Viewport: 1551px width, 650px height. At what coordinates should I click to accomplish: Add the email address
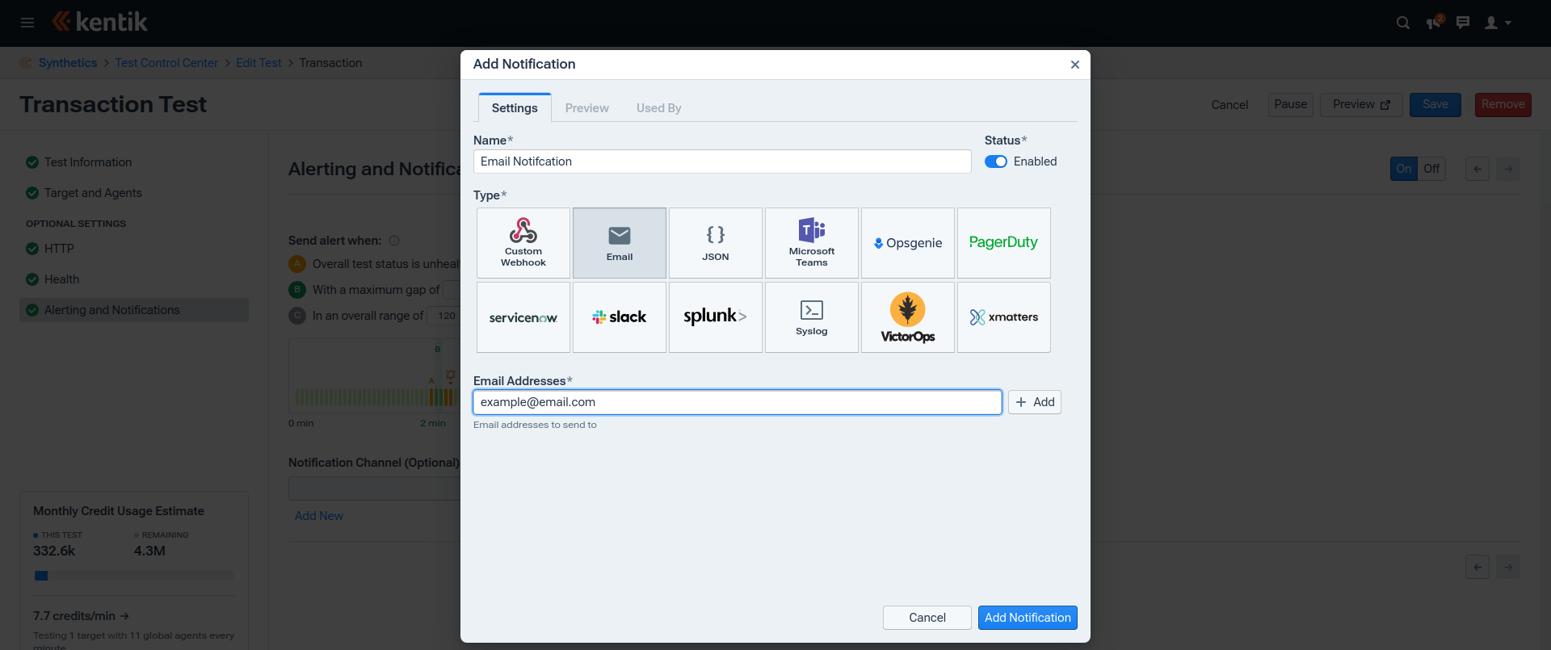(x=1035, y=402)
